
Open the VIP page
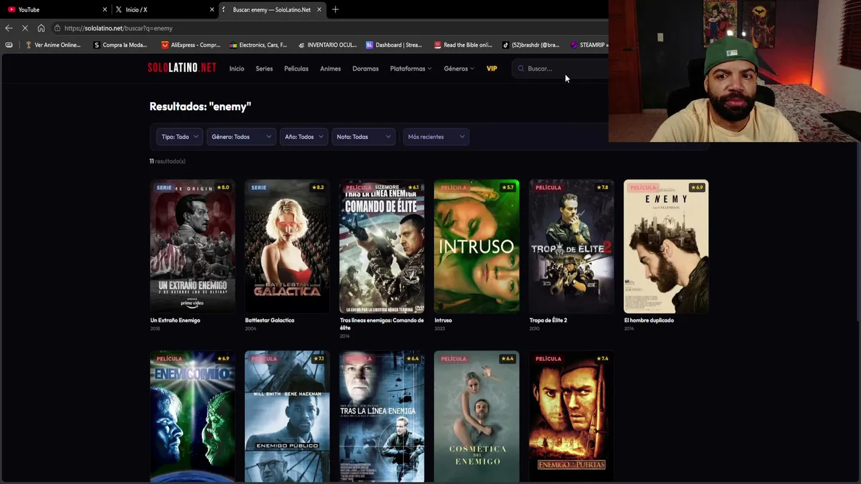point(492,69)
